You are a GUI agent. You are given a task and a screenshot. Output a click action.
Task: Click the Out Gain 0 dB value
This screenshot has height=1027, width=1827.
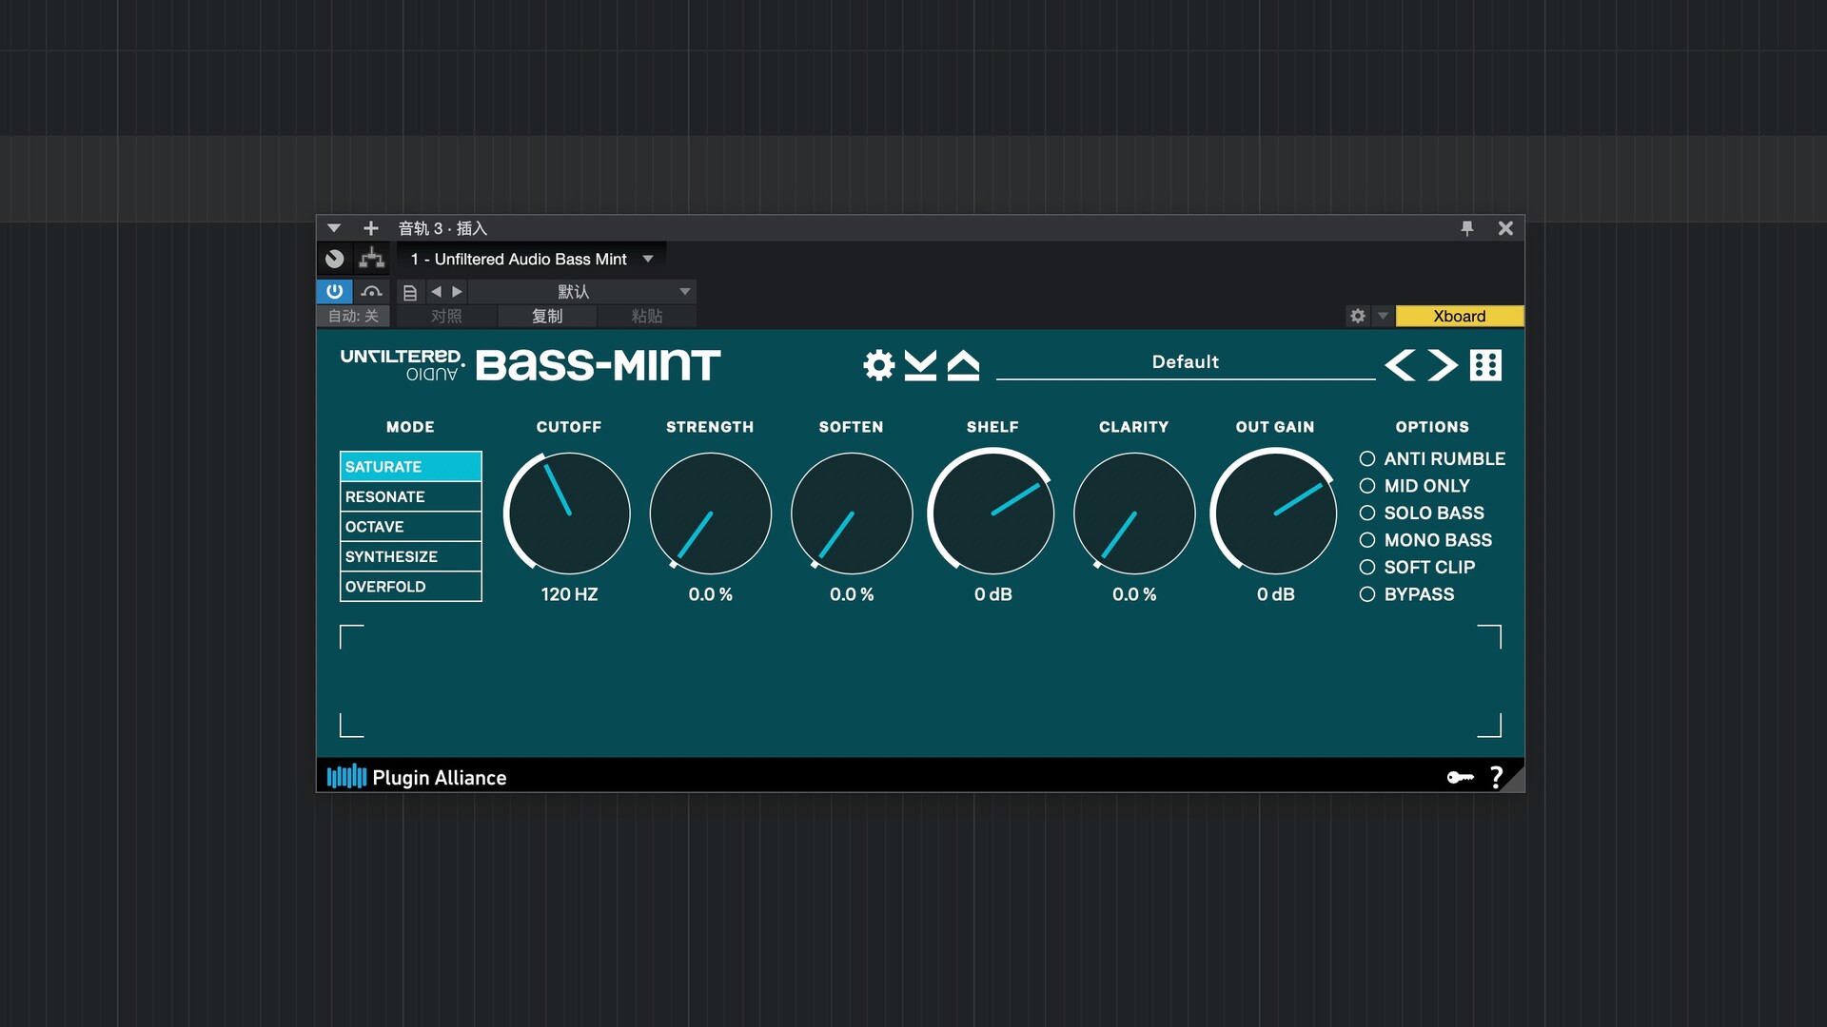[x=1275, y=594]
